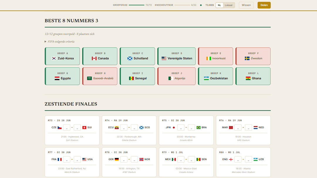Click the Algeria flag in Groep J
This screenshot has height=178, width=317.
pos(171,78)
